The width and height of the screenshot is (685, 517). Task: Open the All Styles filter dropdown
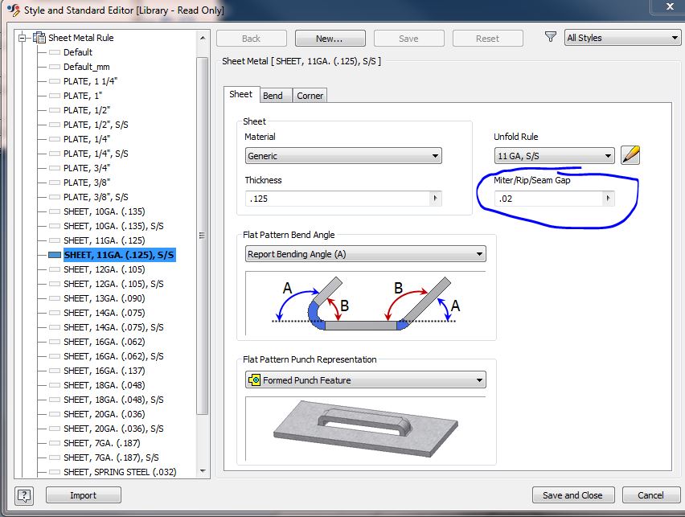[x=622, y=38]
